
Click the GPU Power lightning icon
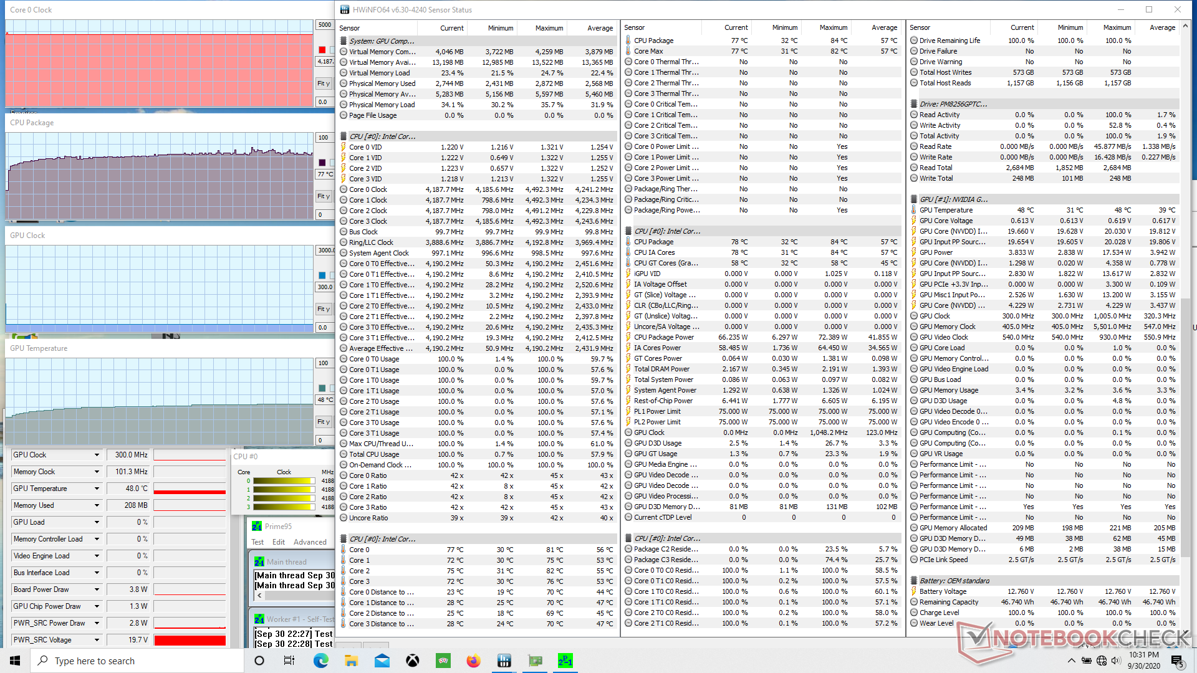click(914, 252)
